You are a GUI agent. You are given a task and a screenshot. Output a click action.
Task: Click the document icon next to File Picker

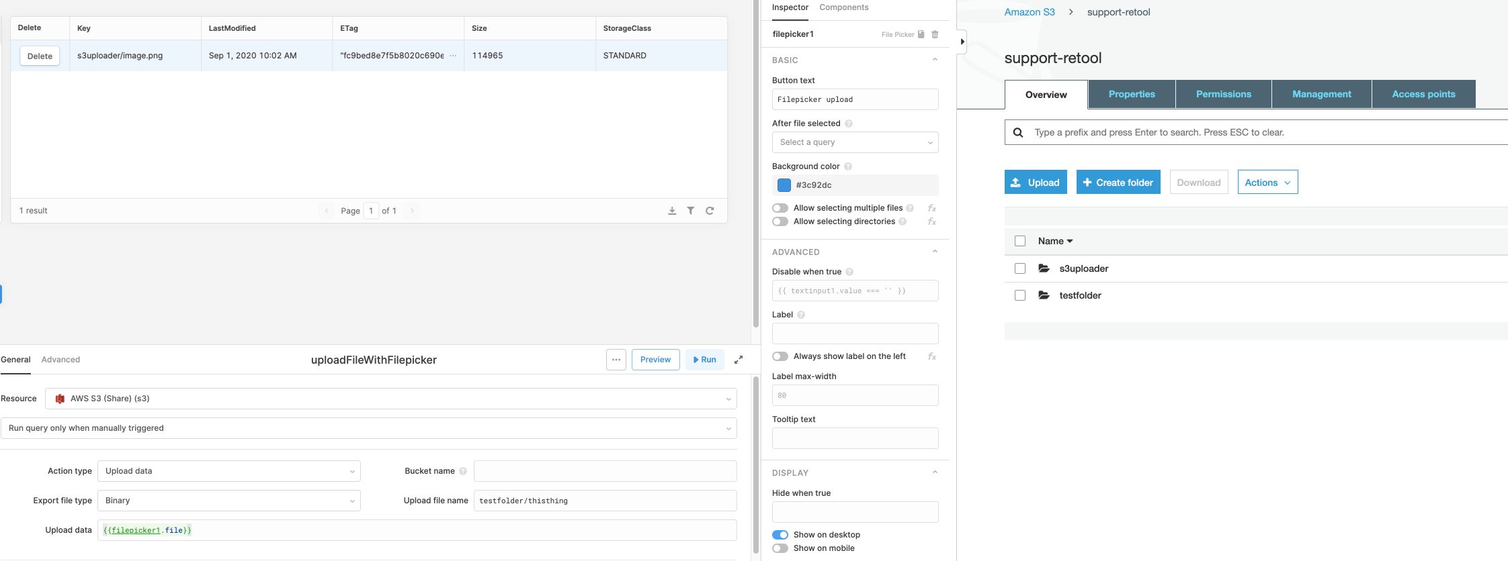[921, 34]
